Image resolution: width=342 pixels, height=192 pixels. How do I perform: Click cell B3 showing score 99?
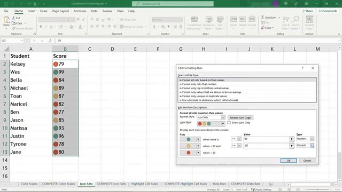65,72
